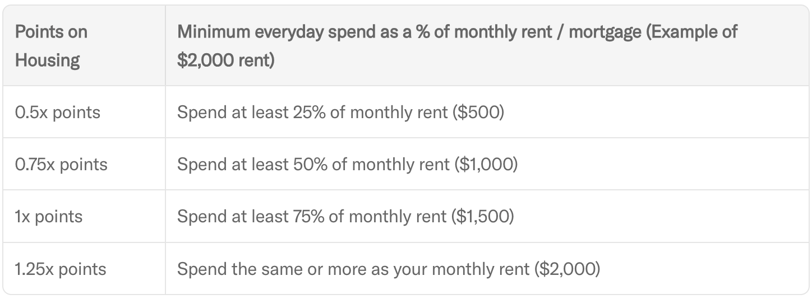The width and height of the screenshot is (812, 299).
Task: Click the "50%" percentage text
Action: click(x=308, y=165)
